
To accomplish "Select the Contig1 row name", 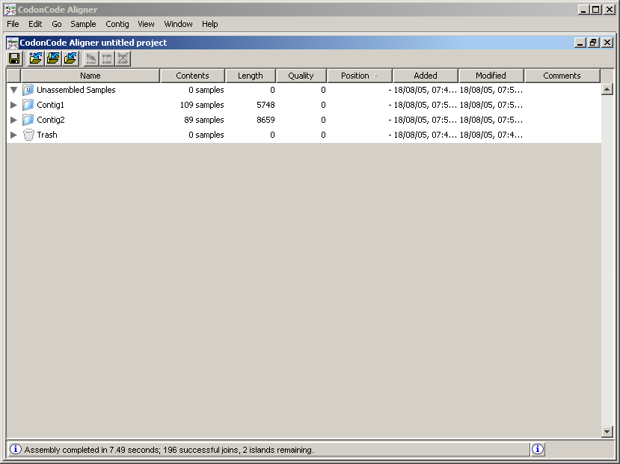I will (50, 105).
